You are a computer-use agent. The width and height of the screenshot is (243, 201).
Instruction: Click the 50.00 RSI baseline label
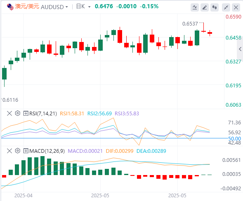pos(235,138)
